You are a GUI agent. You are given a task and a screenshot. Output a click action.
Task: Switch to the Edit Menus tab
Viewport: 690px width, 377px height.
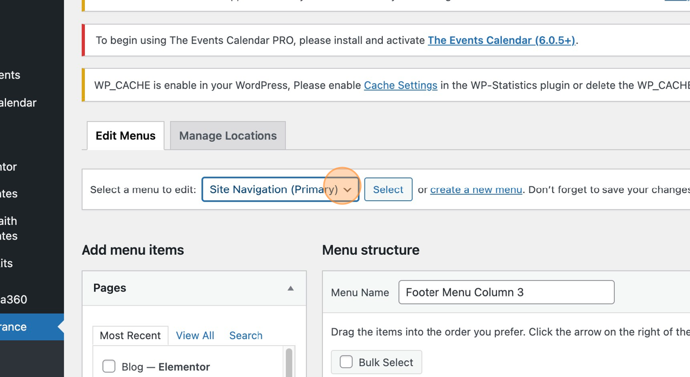point(125,136)
